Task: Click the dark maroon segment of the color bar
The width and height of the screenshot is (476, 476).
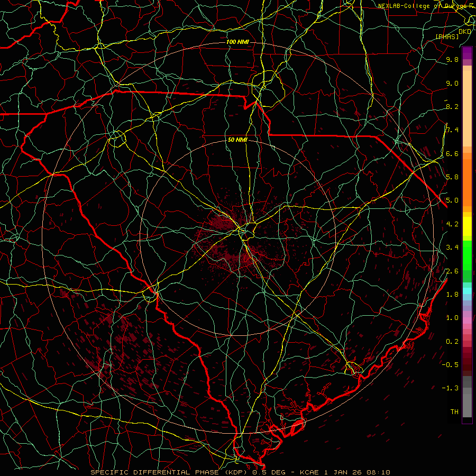Action: click(x=467, y=362)
